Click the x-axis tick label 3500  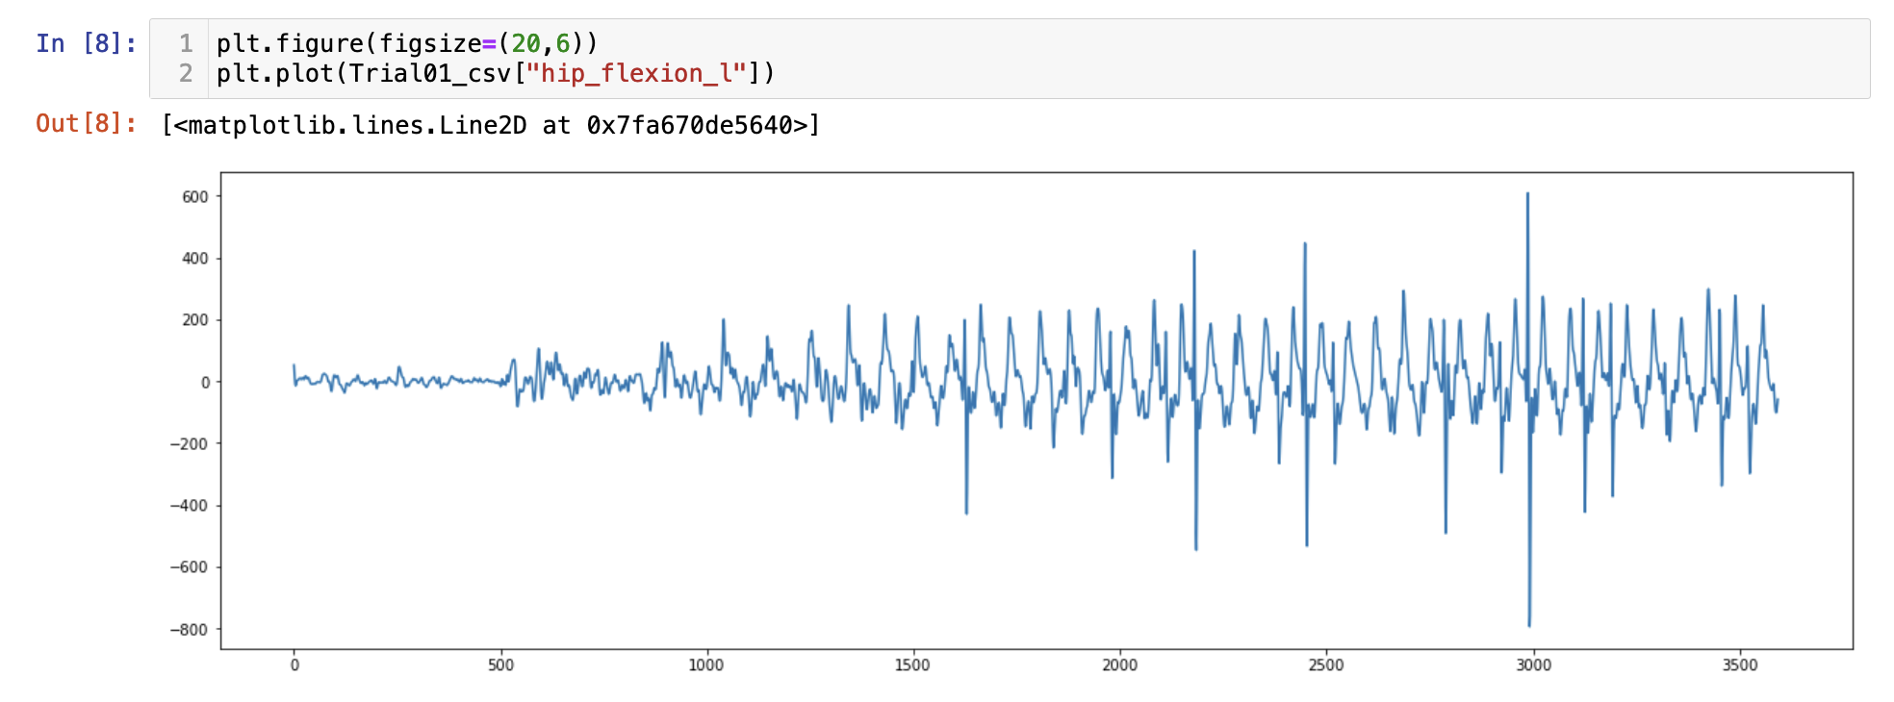click(x=1740, y=664)
